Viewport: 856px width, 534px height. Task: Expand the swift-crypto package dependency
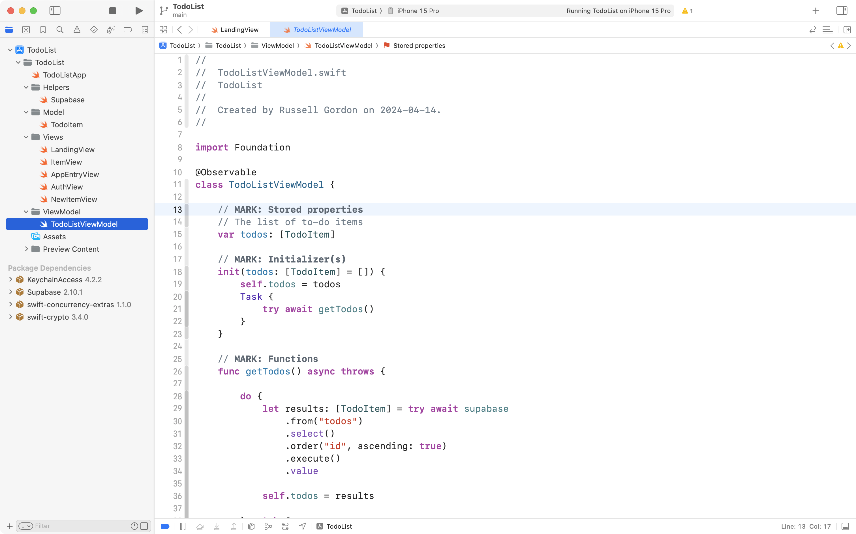[10, 317]
